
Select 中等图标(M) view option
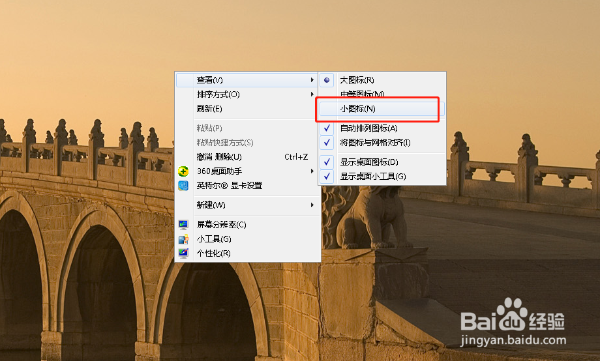click(x=382, y=94)
